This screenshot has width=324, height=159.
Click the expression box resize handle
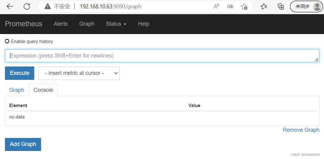[x=317, y=60]
